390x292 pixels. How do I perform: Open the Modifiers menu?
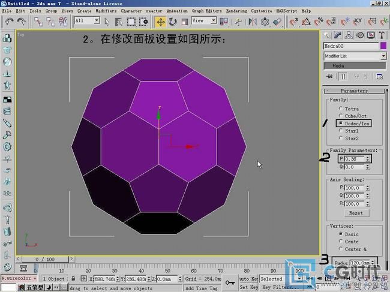pyautogui.click(x=106, y=11)
